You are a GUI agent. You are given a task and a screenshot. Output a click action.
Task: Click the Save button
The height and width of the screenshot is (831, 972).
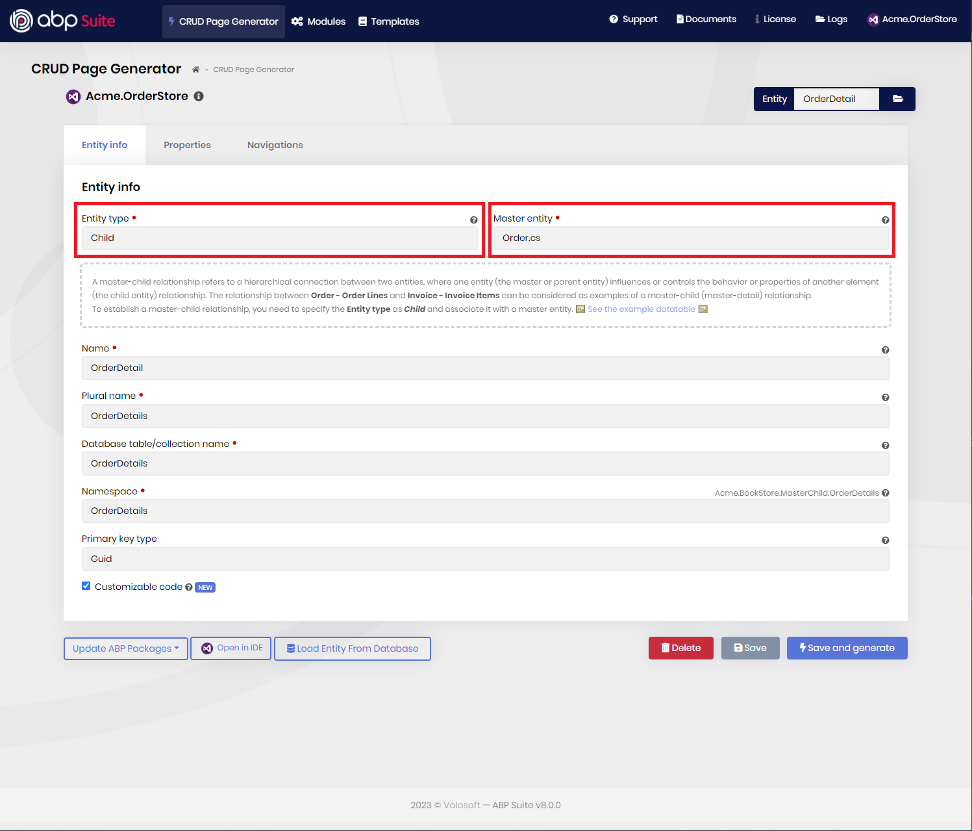(x=751, y=648)
